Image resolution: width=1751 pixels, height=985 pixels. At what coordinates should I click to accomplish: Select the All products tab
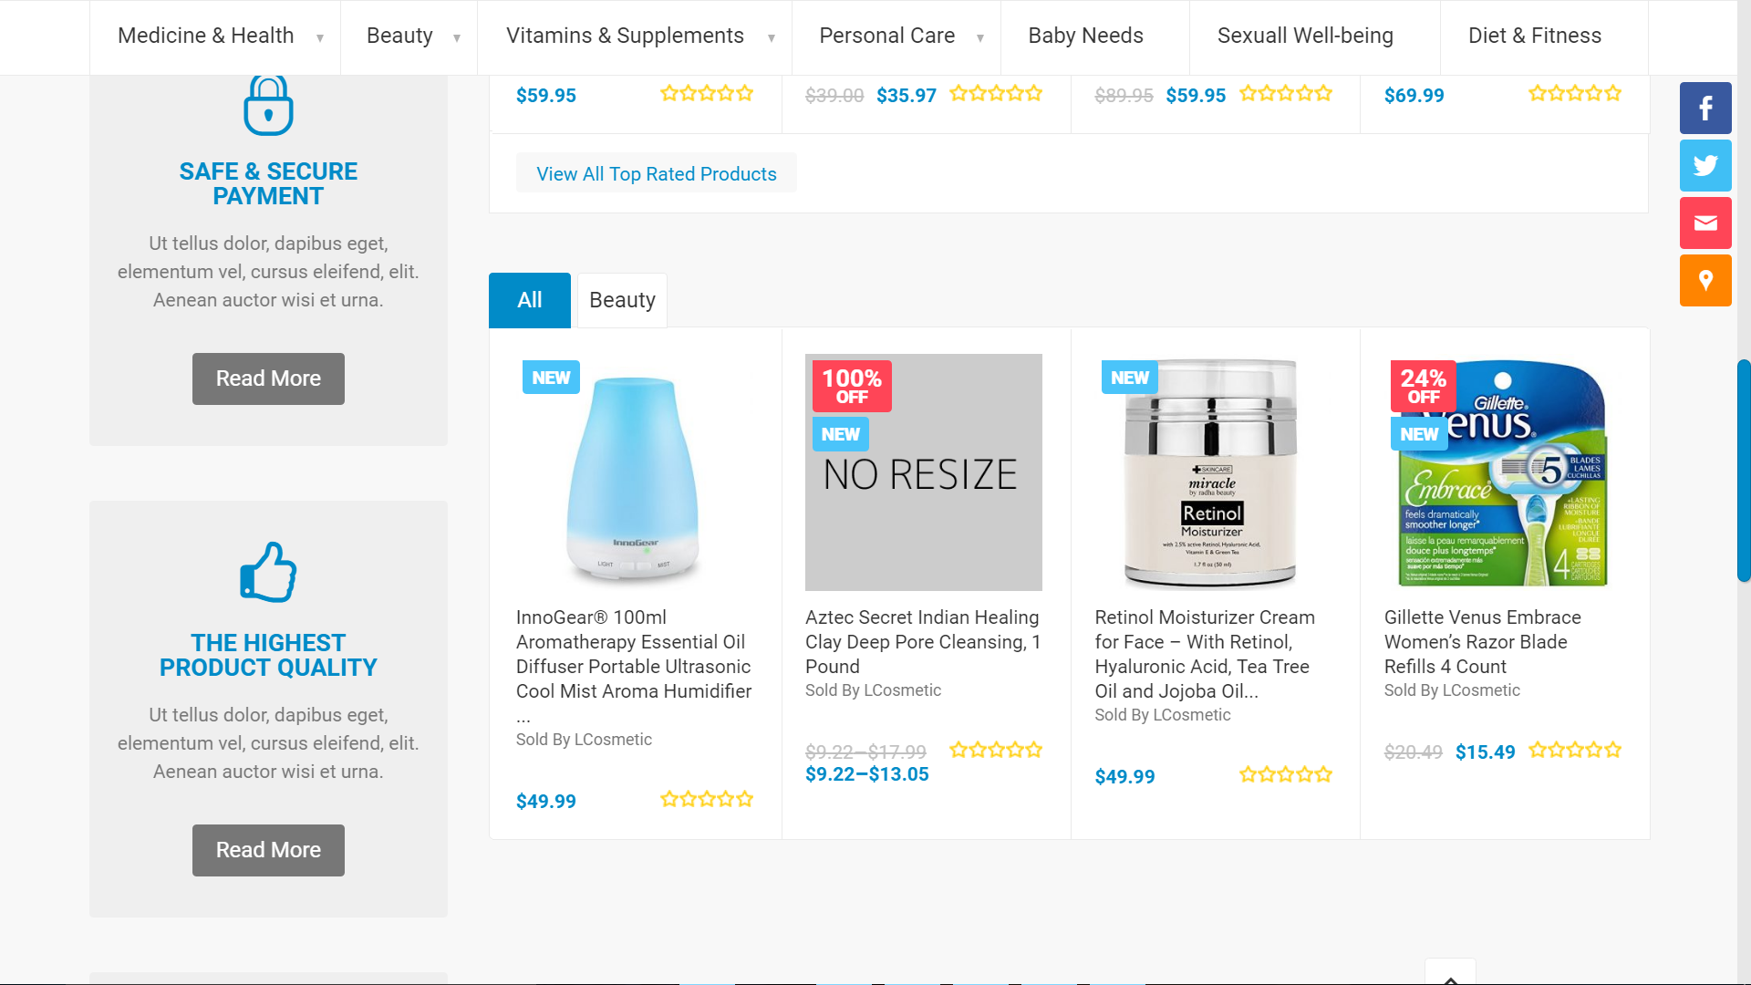point(530,300)
